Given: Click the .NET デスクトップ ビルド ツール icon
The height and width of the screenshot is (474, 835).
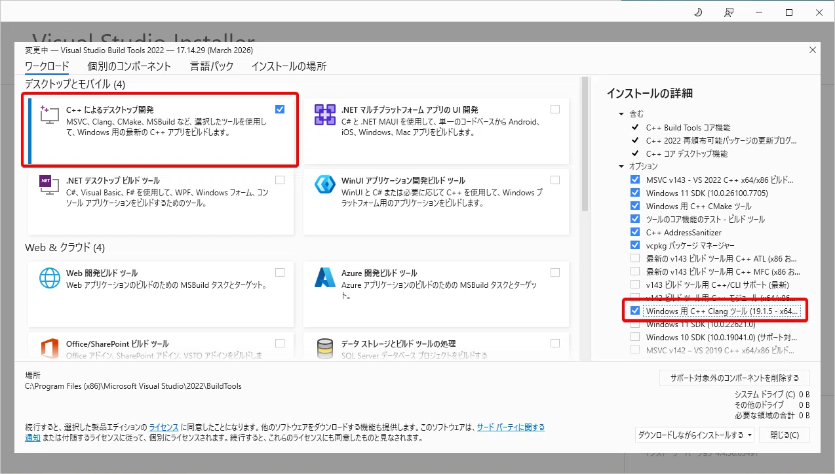Looking at the screenshot, I should [50, 185].
